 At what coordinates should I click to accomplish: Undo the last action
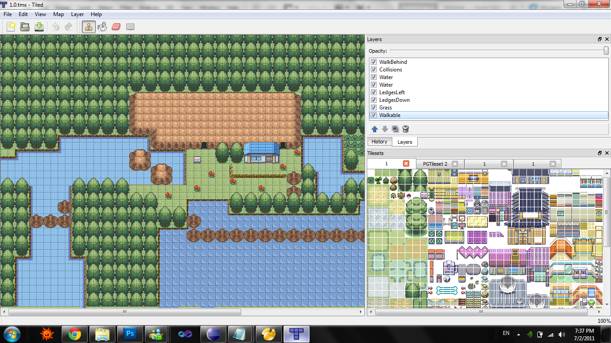pyautogui.click(x=55, y=27)
